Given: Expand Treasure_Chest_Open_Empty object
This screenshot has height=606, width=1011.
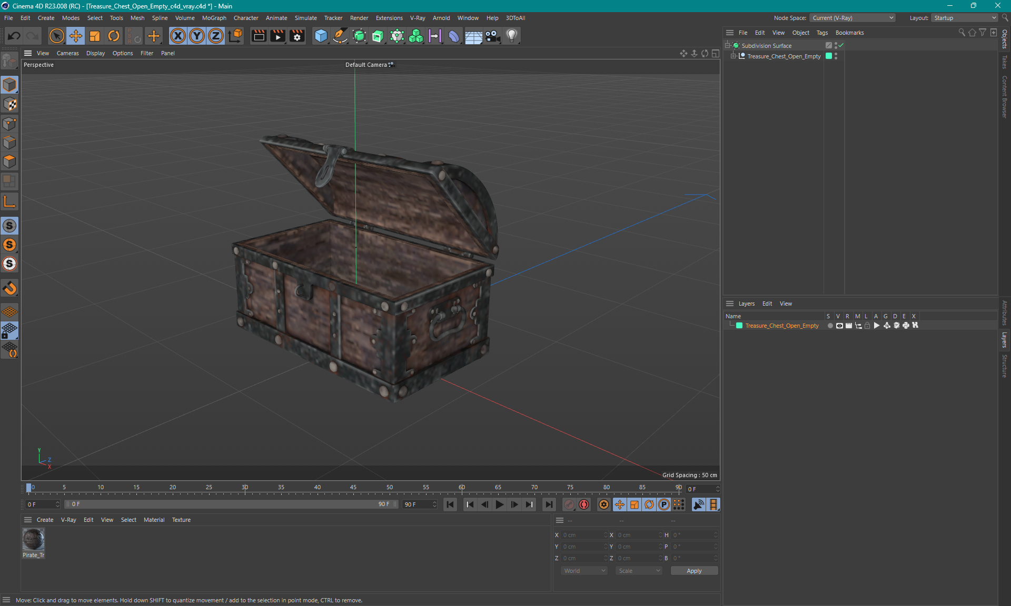Looking at the screenshot, I should 733,56.
